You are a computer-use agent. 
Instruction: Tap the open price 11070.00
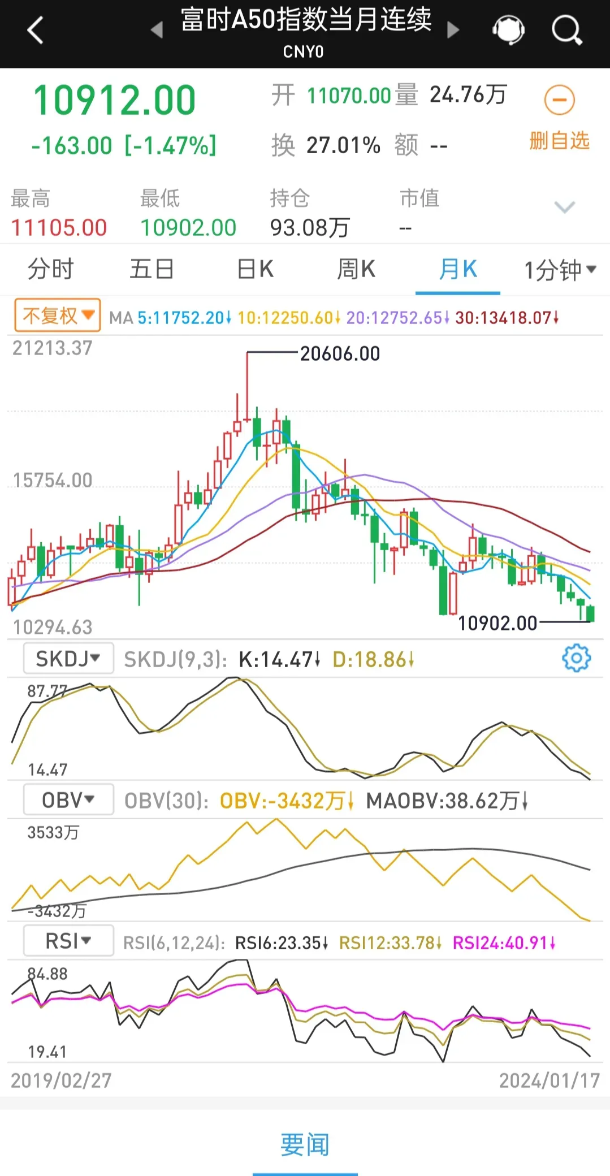(349, 96)
